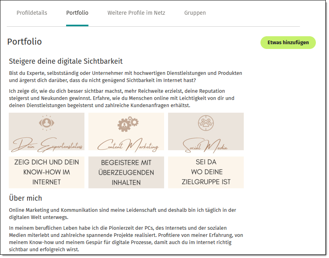Click the gears Content Marketing icon

point(128,124)
